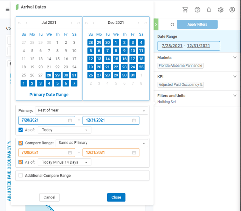Image resolution: width=241 pixels, height=211 pixels.
Task: Go to next month in Jul 2021 calendar
Action: [71, 23]
